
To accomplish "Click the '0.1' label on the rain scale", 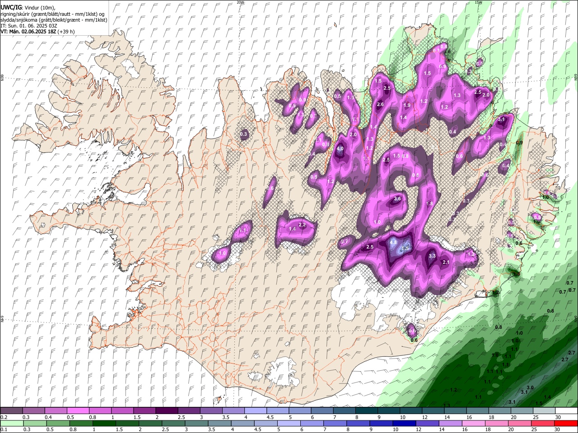I will (4, 429).
